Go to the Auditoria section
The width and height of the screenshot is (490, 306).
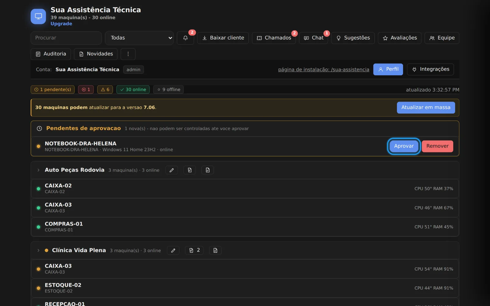(x=51, y=54)
